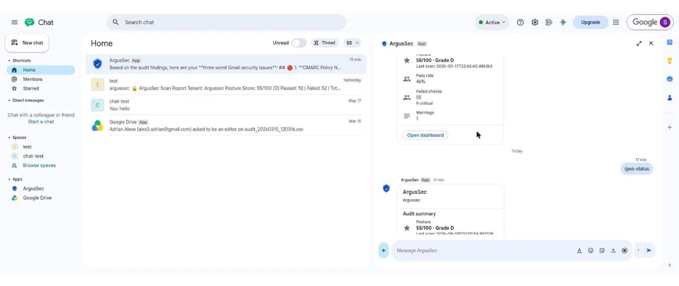Click the Start a chat link
The width and height of the screenshot is (679, 286).
click(41, 122)
